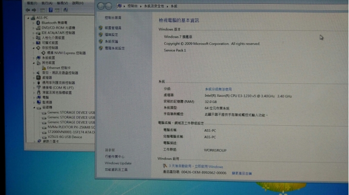Screen dimensions: 349x195
Task: Expand the Bluetooth 無線電 node
Action: 33,23
